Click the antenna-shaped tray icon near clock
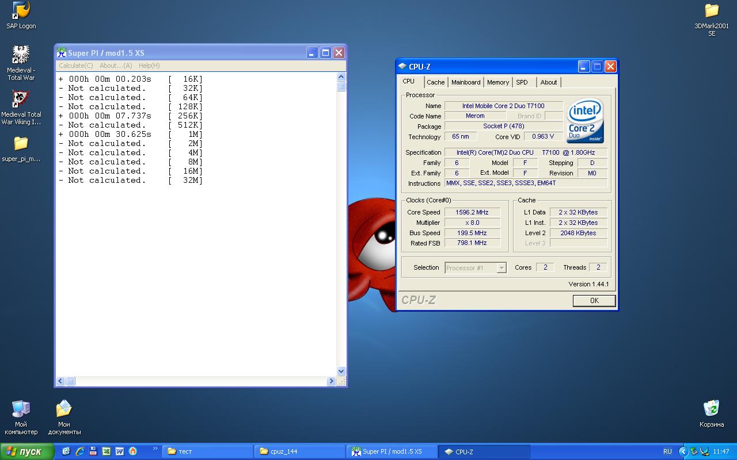This screenshot has height=460, width=737. point(704,451)
